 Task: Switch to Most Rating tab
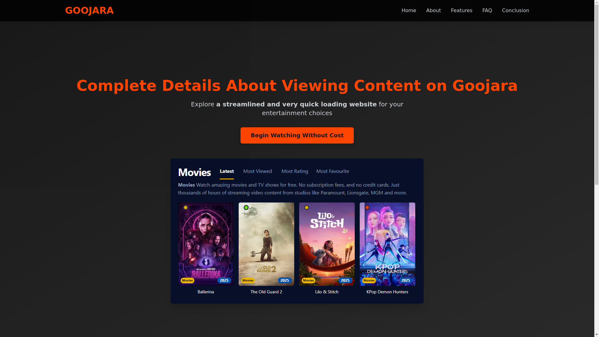(295, 171)
